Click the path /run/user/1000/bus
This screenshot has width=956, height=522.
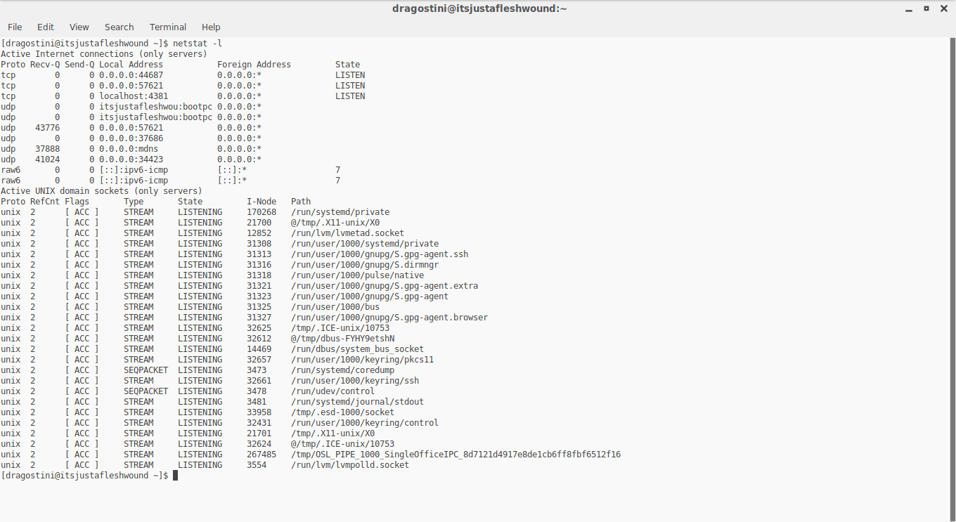click(335, 307)
